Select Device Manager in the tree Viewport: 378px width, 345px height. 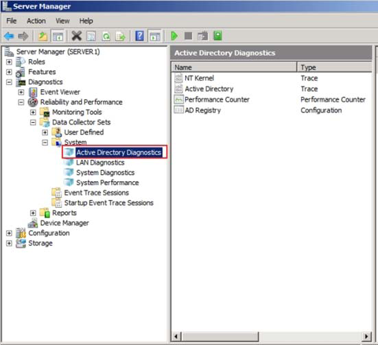(x=64, y=223)
